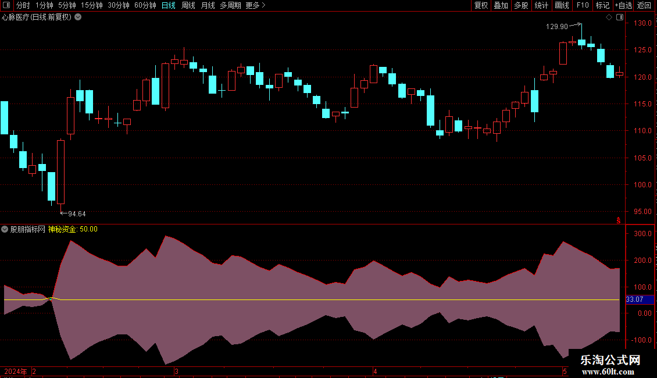The height and width of the screenshot is (378, 657).
Task: Click month marker 3 on time axis
Action: coord(176,372)
